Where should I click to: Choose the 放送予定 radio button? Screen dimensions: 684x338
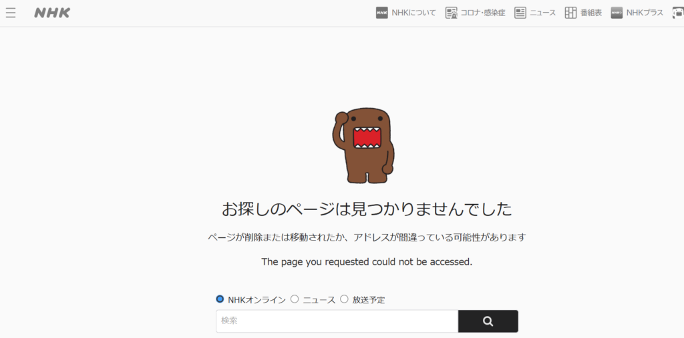click(344, 299)
